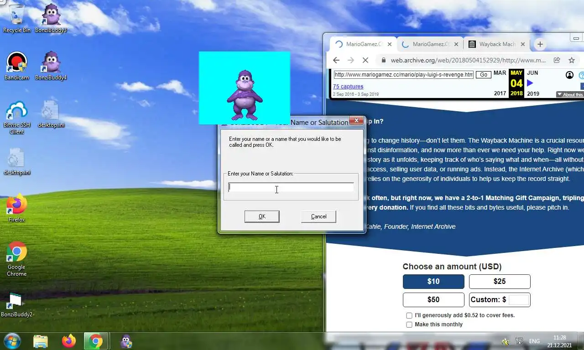Viewport: 584px width, 350px height.
Task: Expand the About this capture dropdown
Action: click(569, 94)
